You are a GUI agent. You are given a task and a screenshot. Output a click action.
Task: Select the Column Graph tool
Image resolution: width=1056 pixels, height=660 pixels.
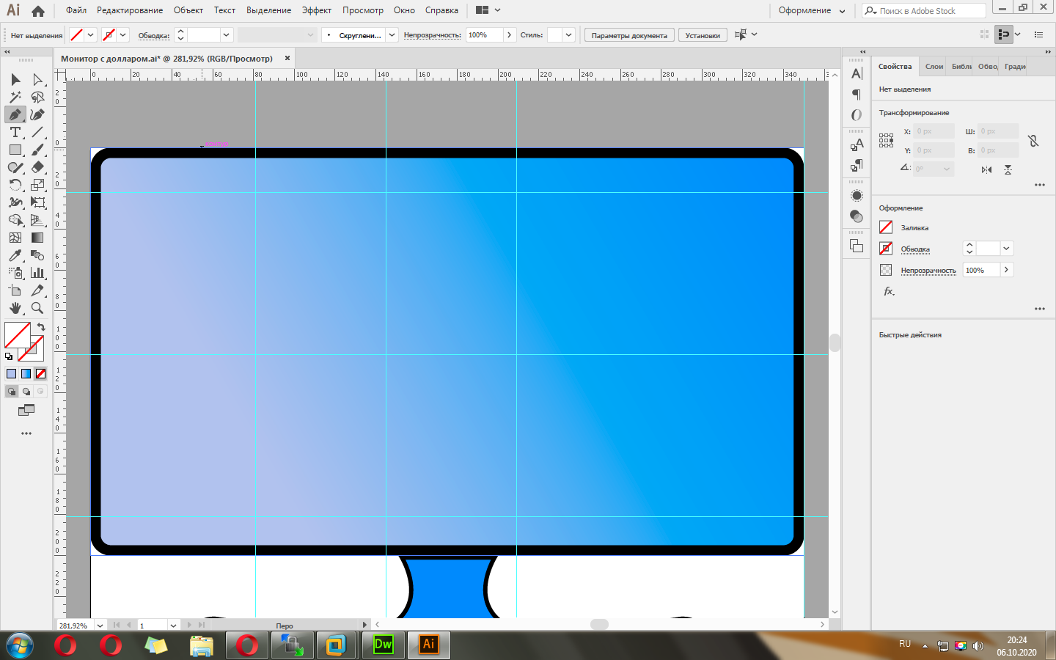(37, 273)
